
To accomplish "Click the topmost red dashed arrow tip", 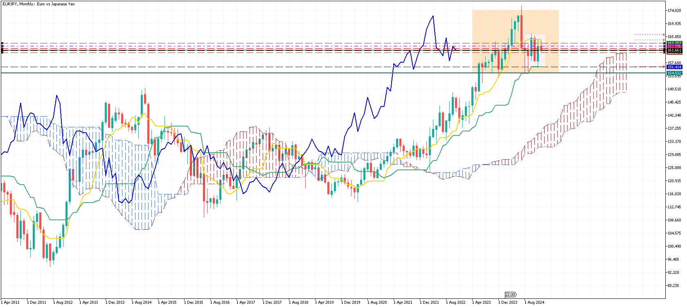I will tap(664, 35).
